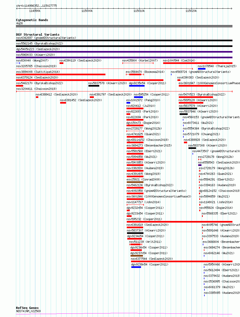Click the 115010k ruler tick label
Image resolution: width=240 pixels, height=317 pixels.
point(139,11)
